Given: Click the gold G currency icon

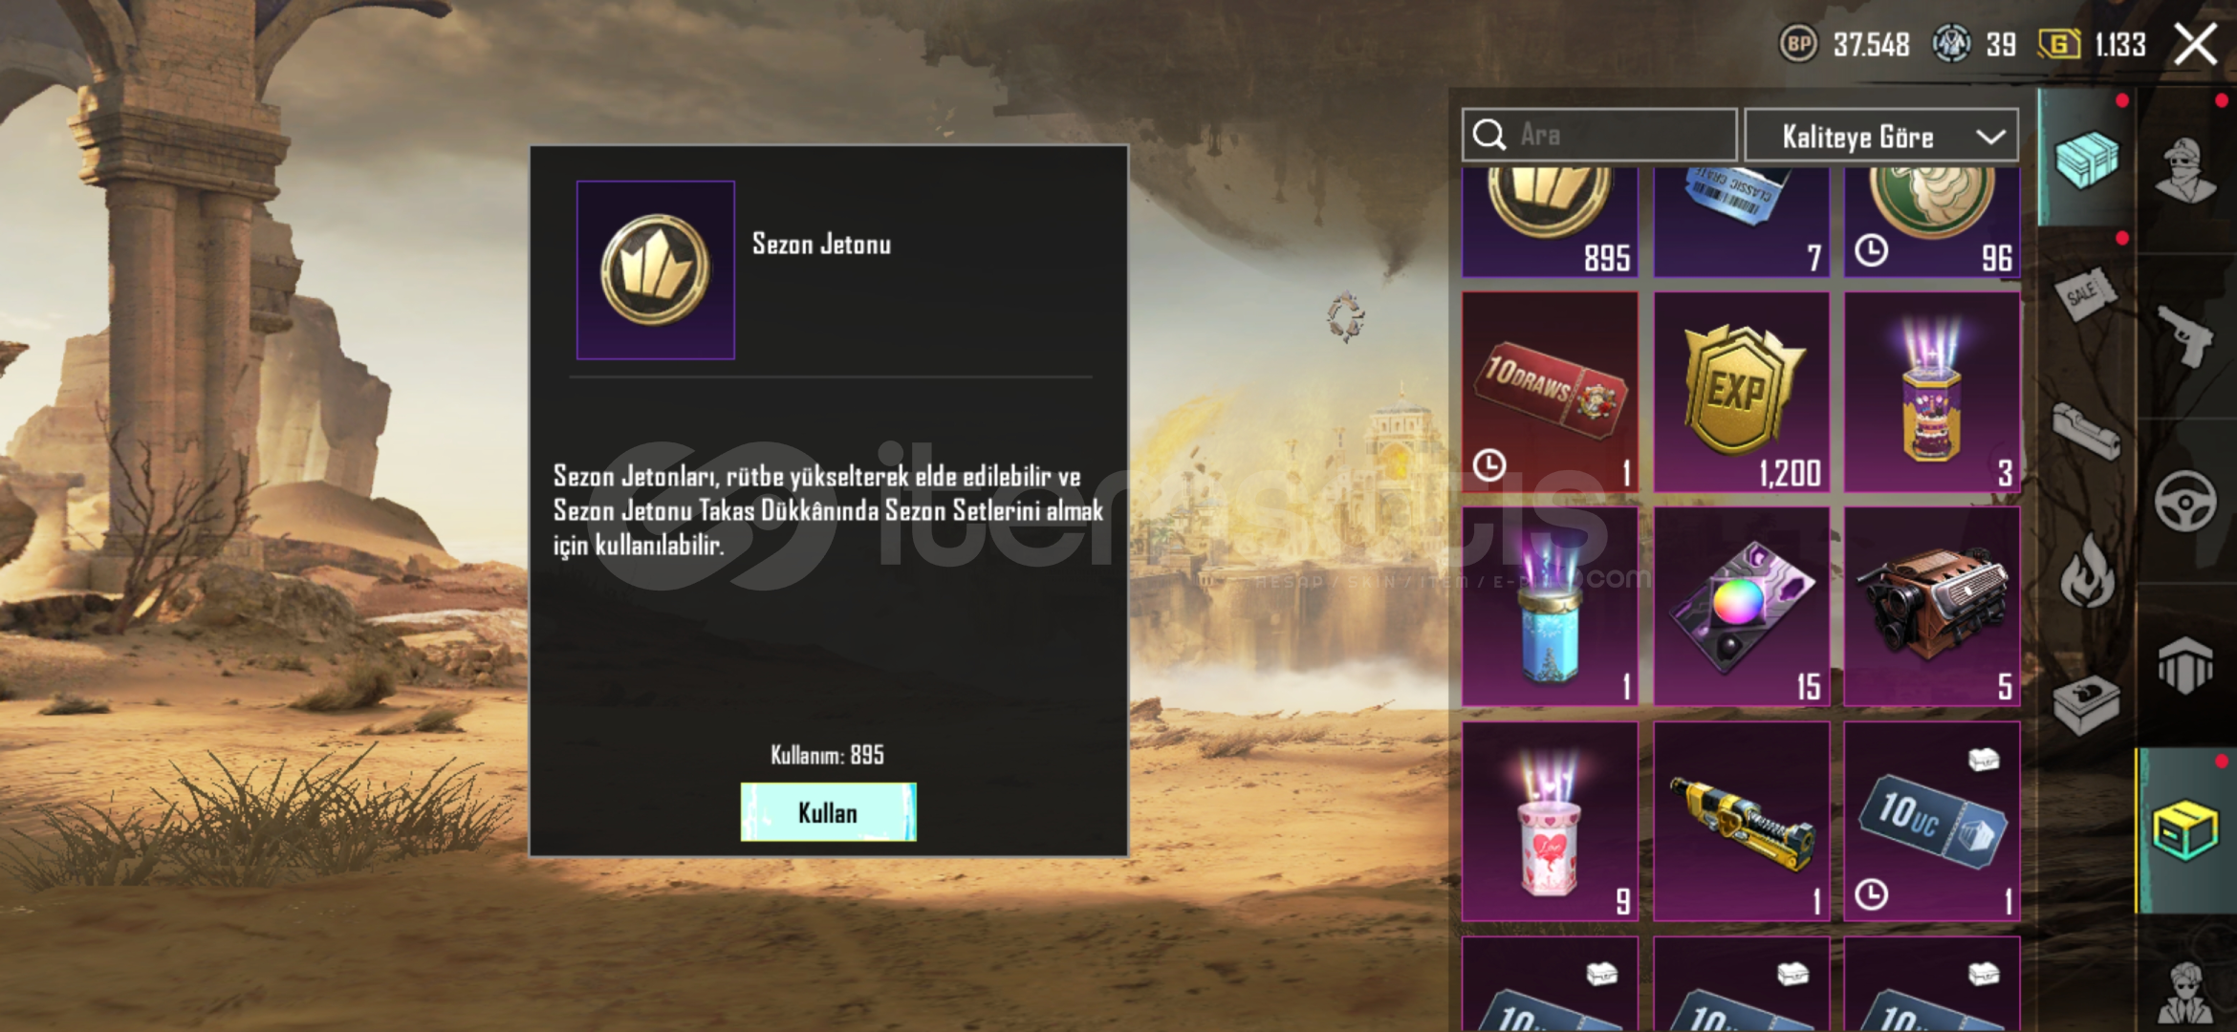Looking at the screenshot, I should pos(2058,44).
